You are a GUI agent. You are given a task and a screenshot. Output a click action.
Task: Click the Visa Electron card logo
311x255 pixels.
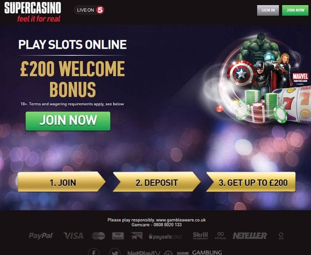pyautogui.click(x=118, y=236)
